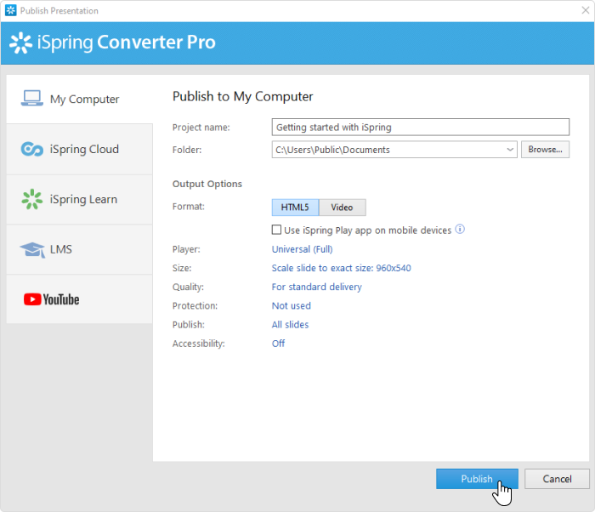Click the Output Options label
The image size is (595, 512).
[207, 184]
